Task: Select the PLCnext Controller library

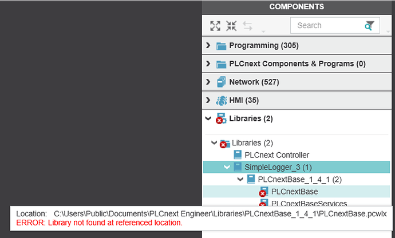Action: coord(277,155)
